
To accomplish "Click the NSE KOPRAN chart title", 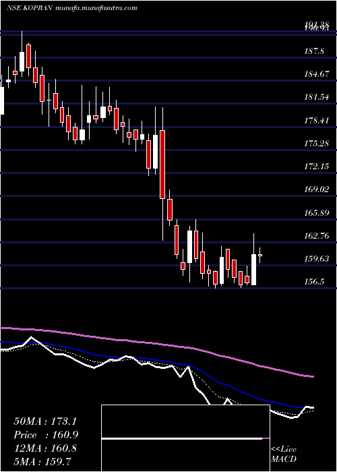I will [31, 8].
